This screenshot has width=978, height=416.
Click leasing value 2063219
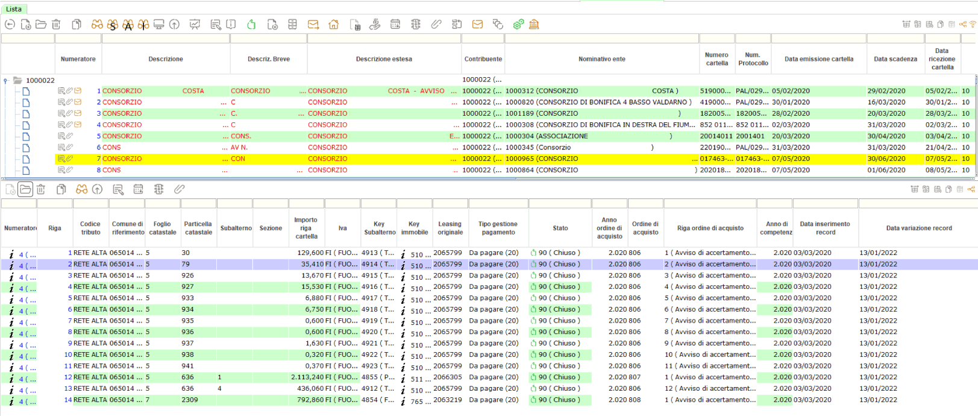pos(448,400)
